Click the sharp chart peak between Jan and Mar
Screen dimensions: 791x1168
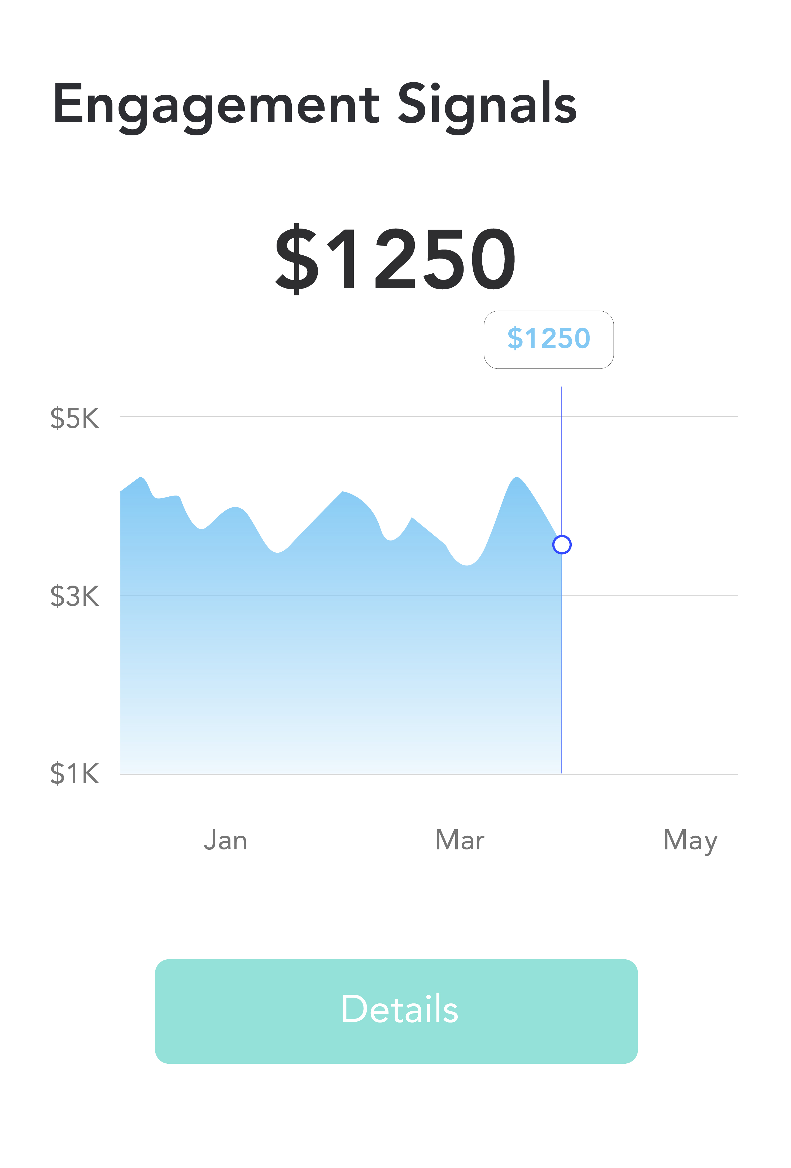point(343,492)
